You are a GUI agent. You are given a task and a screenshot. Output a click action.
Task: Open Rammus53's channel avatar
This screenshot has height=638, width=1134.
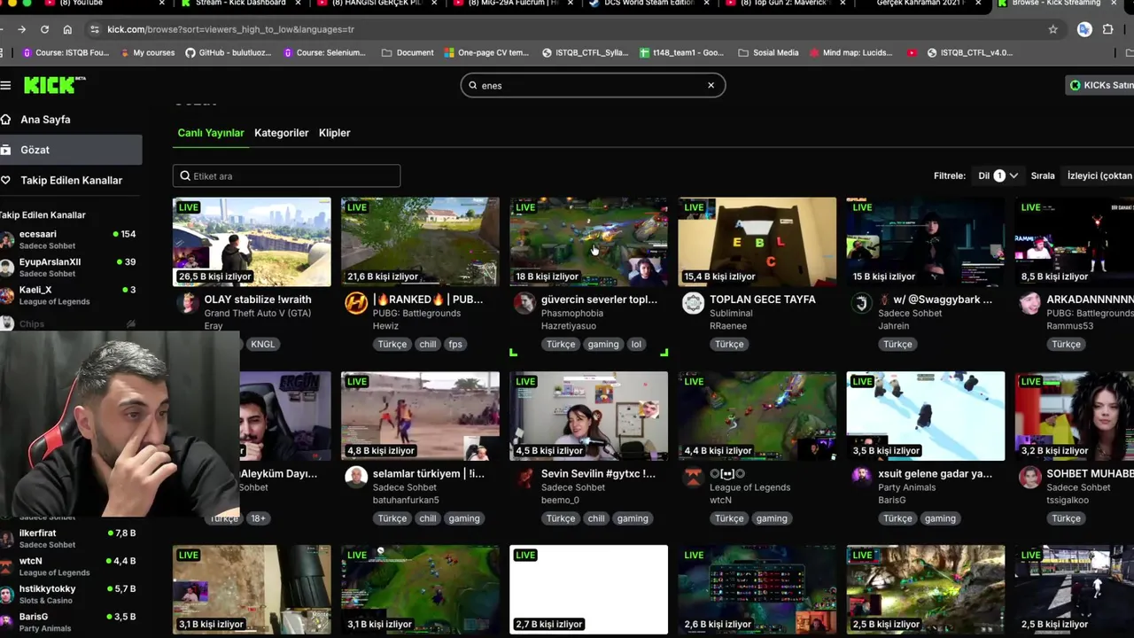1029,304
